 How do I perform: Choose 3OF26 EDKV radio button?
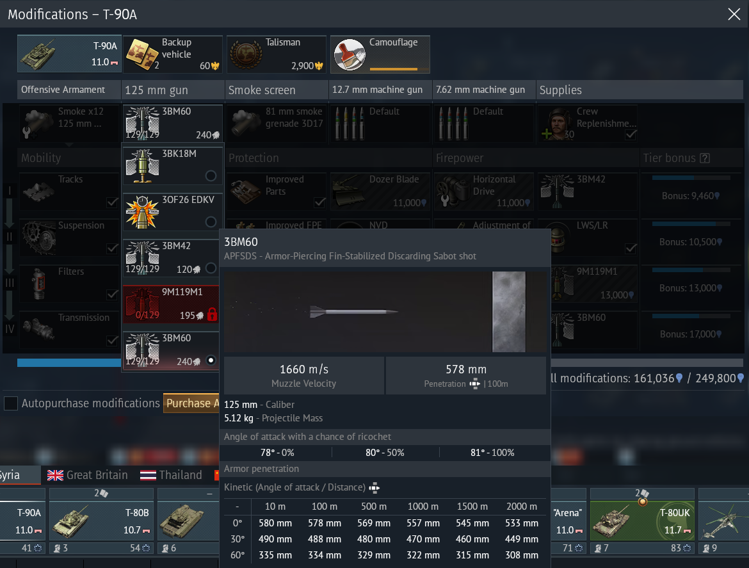pyautogui.click(x=211, y=222)
